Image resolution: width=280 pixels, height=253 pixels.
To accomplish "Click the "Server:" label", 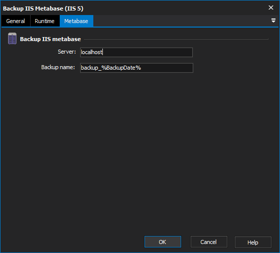I will point(67,52).
